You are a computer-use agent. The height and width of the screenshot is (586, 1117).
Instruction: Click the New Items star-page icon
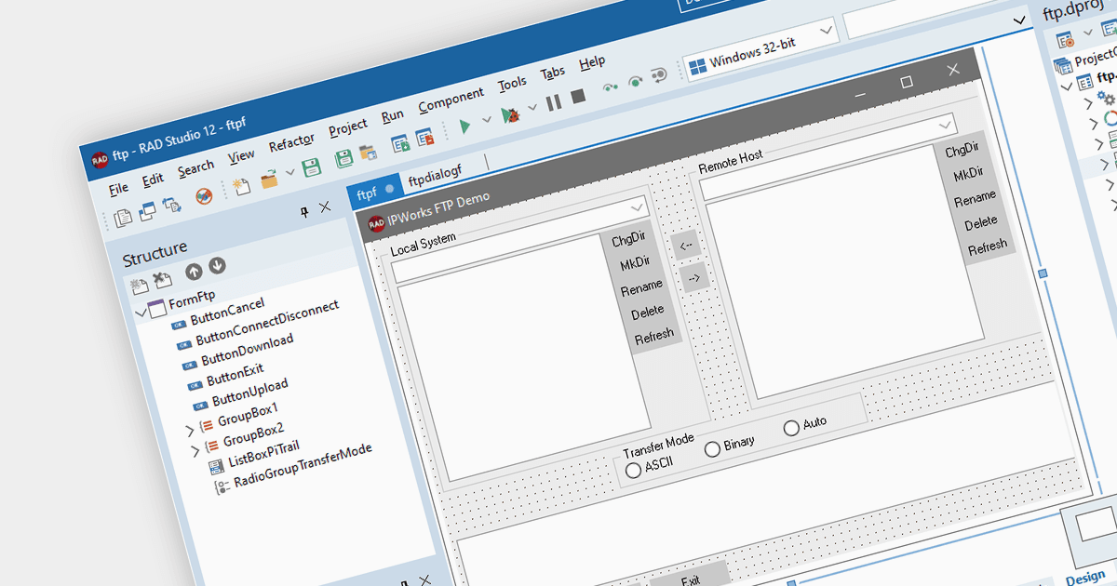pyautogui.click(x=241, y=187)
